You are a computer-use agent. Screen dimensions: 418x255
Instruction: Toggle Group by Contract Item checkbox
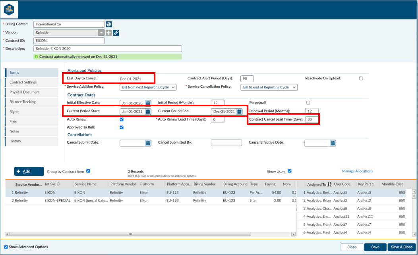coord(88,171)
